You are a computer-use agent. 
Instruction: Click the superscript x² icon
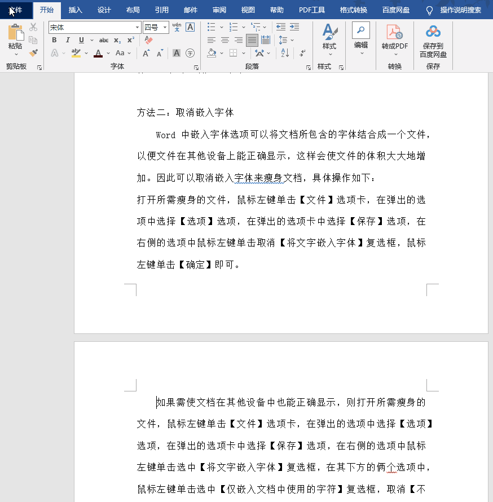[131, 41]
